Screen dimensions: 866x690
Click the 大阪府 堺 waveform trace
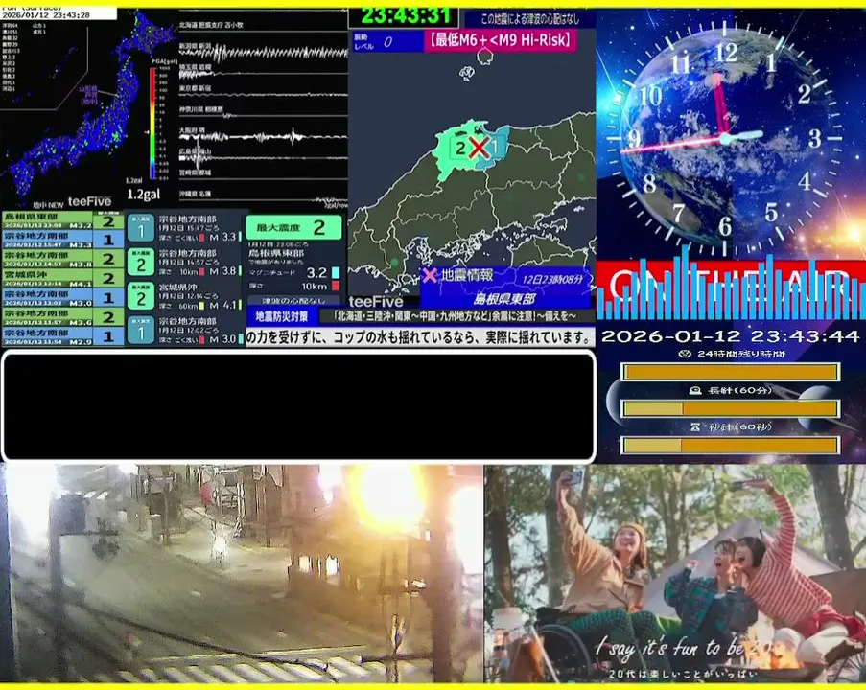tap(264, 136)
